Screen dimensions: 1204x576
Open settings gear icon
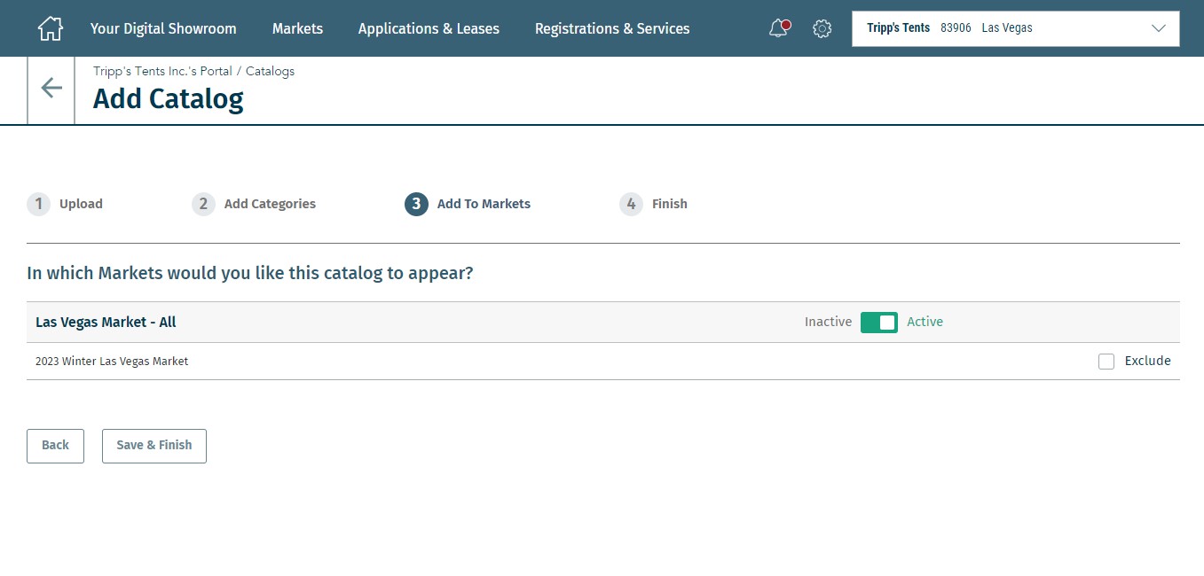(x=822, y=28)
